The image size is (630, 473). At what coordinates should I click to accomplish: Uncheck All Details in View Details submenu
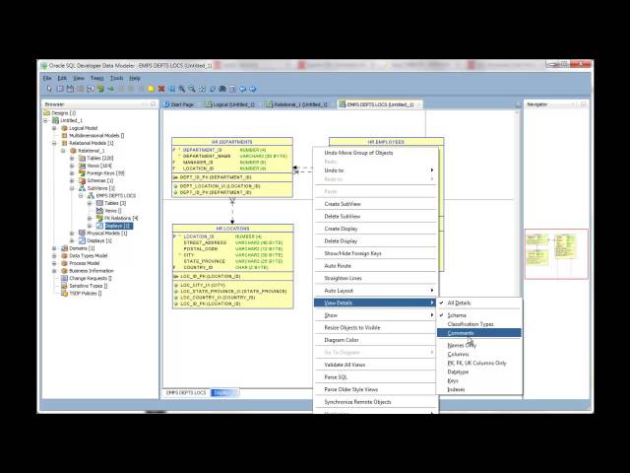[479, 303]
